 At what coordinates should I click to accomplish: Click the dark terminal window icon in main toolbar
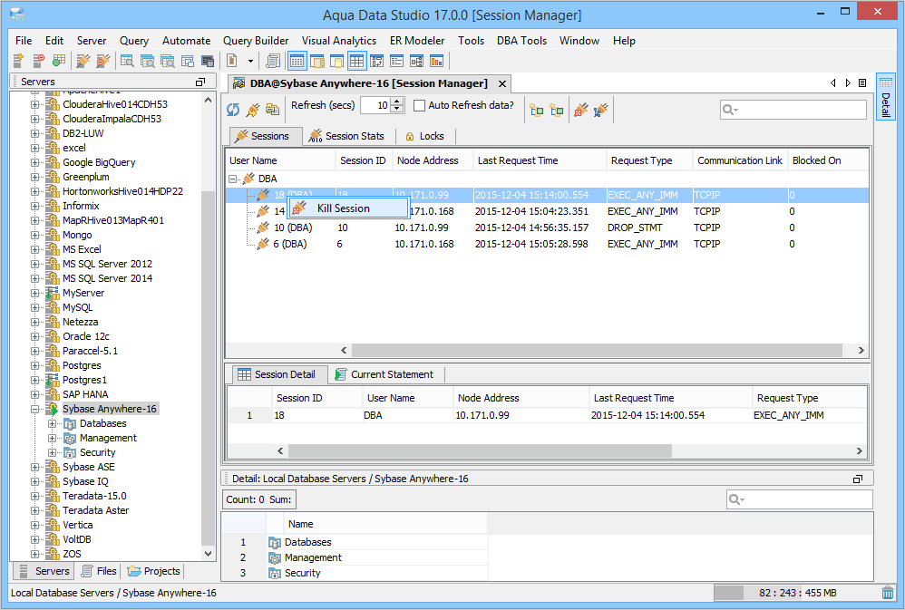point(208,61)
